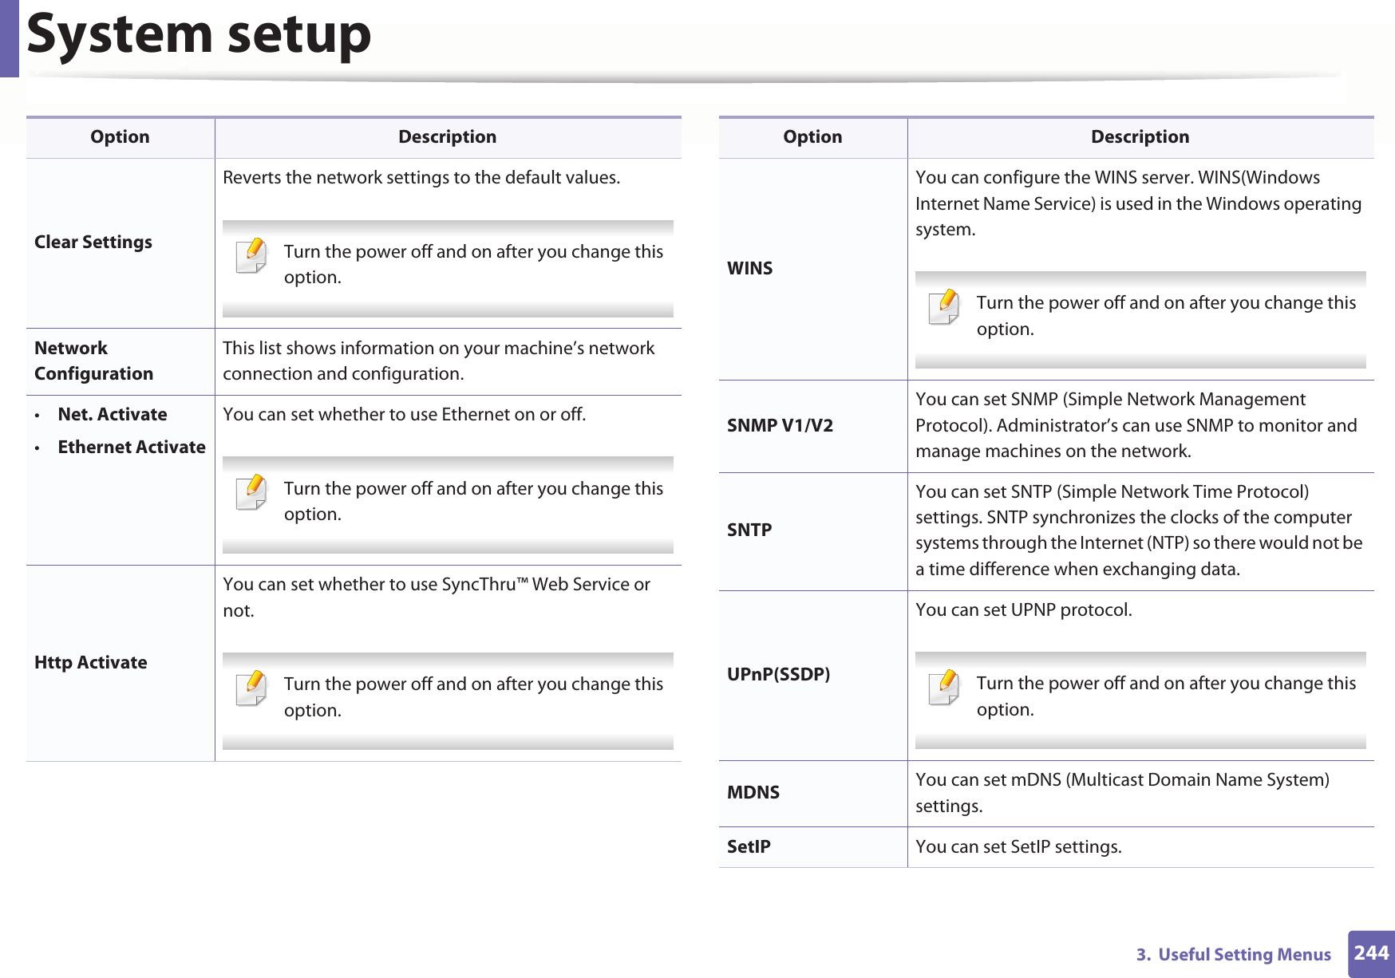Select the WINS option label
This screenshot has width=1395, height=978.
[750, 268]
